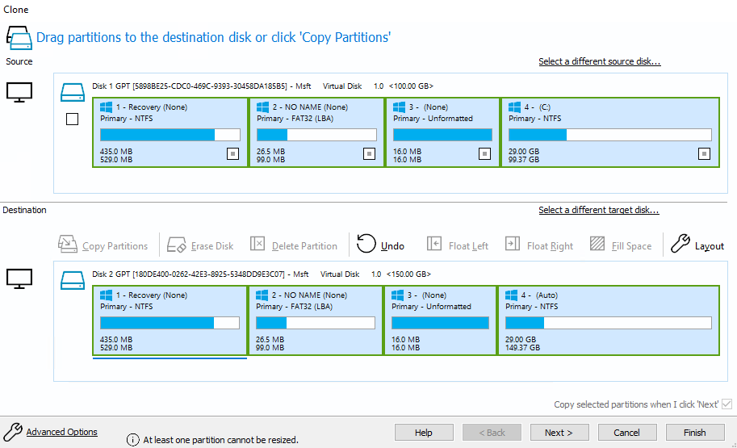Toggle the source Disk 1 checkbox
This screenshot has width=737, height=448.
pos(72,119)
